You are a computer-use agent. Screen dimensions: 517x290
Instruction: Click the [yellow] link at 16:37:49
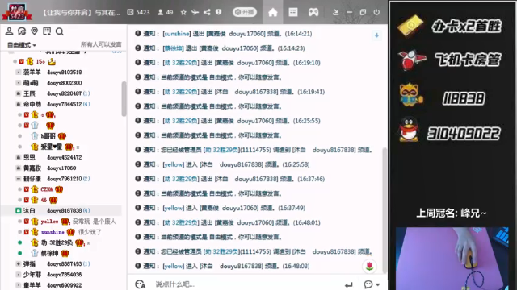[173, 208]
